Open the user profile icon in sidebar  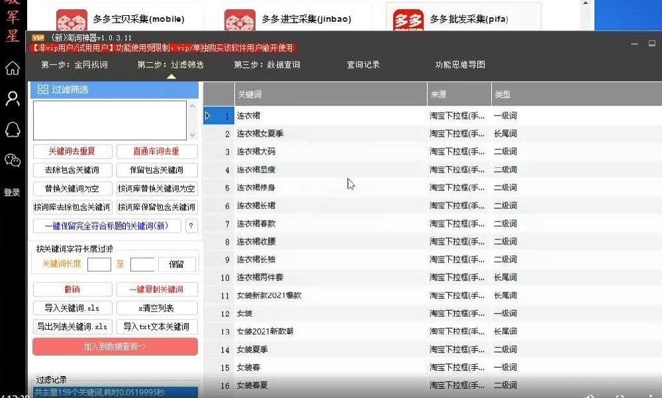click(x=12, y=99)
